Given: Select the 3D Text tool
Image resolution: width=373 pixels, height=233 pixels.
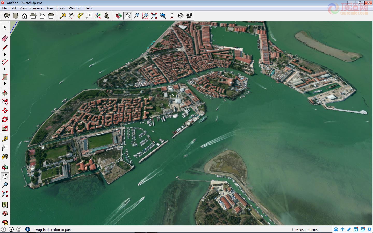Looking at the screenshot, I should pyautogui.click(x=107, y=16).
